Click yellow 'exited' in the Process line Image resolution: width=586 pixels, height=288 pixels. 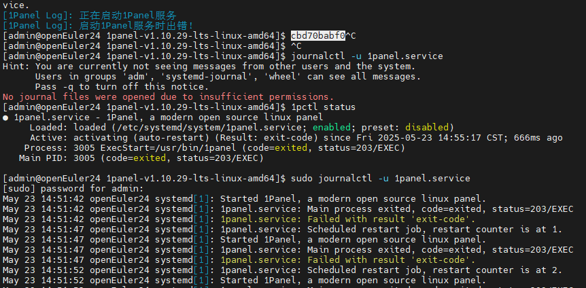coord(291,148)
